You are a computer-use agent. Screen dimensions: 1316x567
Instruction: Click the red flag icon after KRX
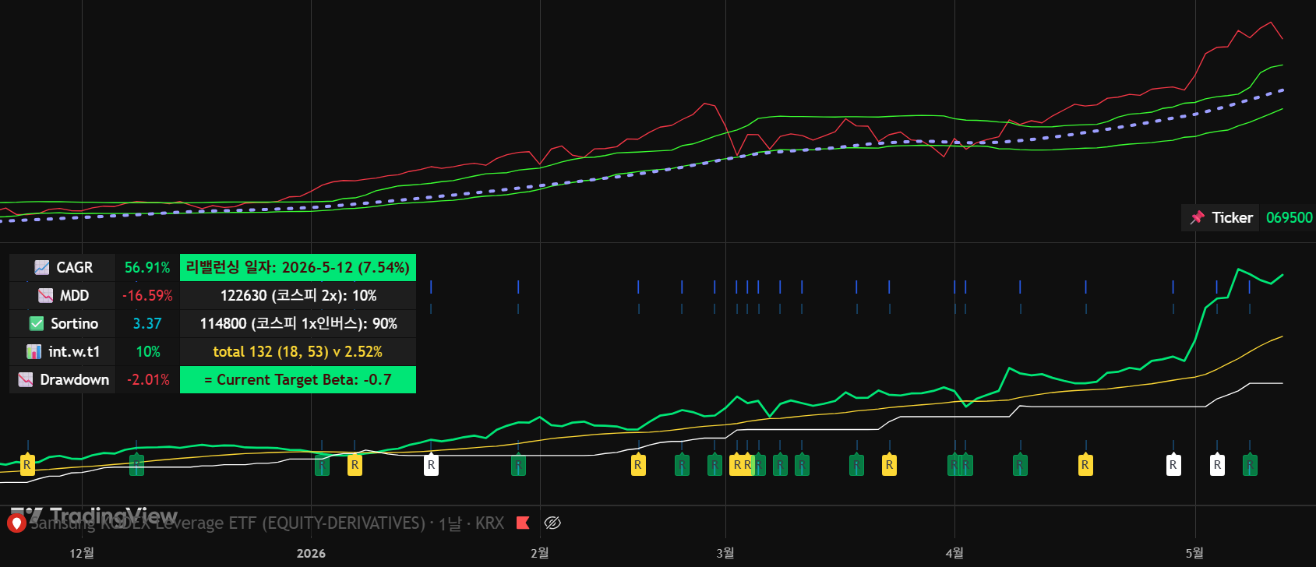[523, 523]
